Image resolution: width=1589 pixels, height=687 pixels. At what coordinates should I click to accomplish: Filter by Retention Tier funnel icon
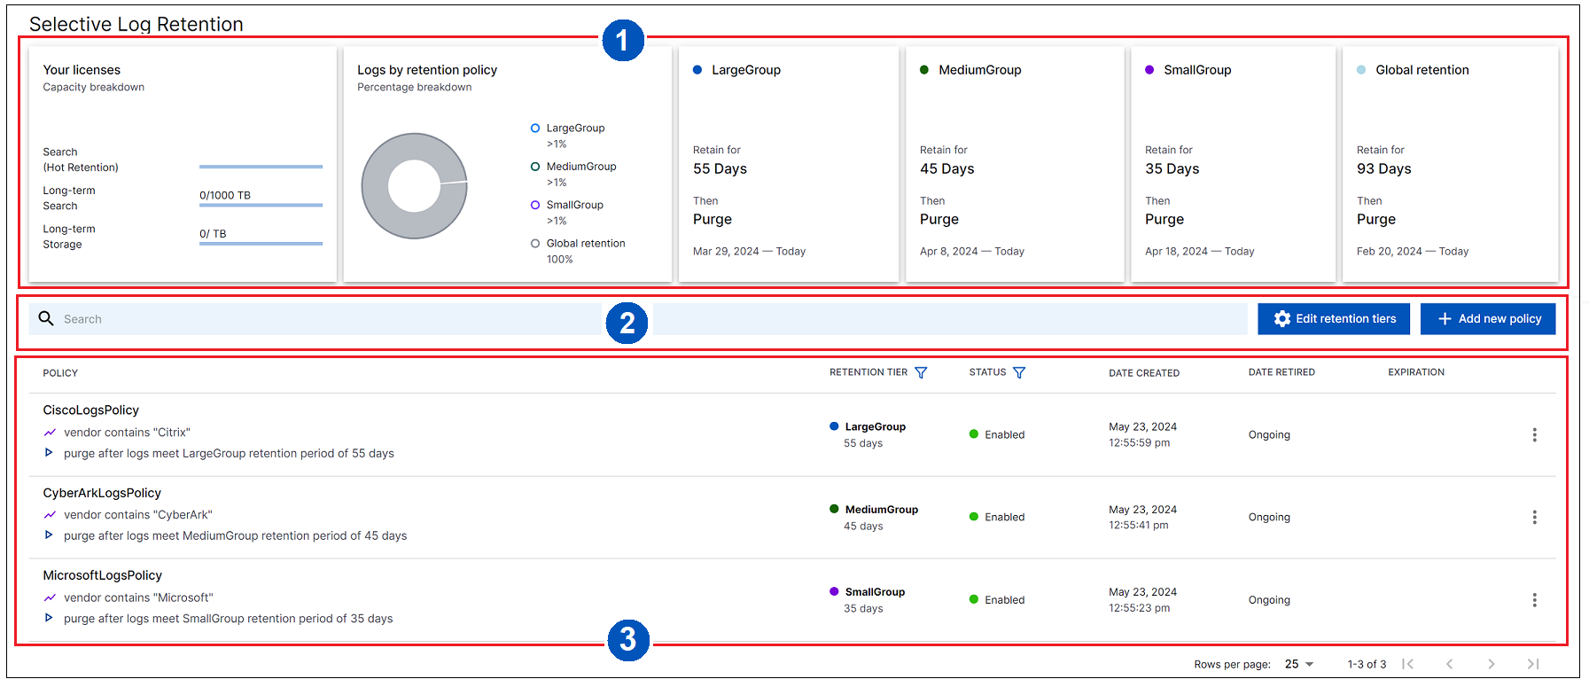tap(921, 373)
